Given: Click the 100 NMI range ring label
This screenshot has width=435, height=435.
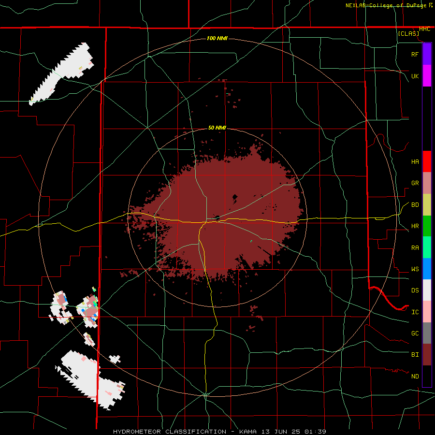Looking at the screenshot, I should (217, 38).
